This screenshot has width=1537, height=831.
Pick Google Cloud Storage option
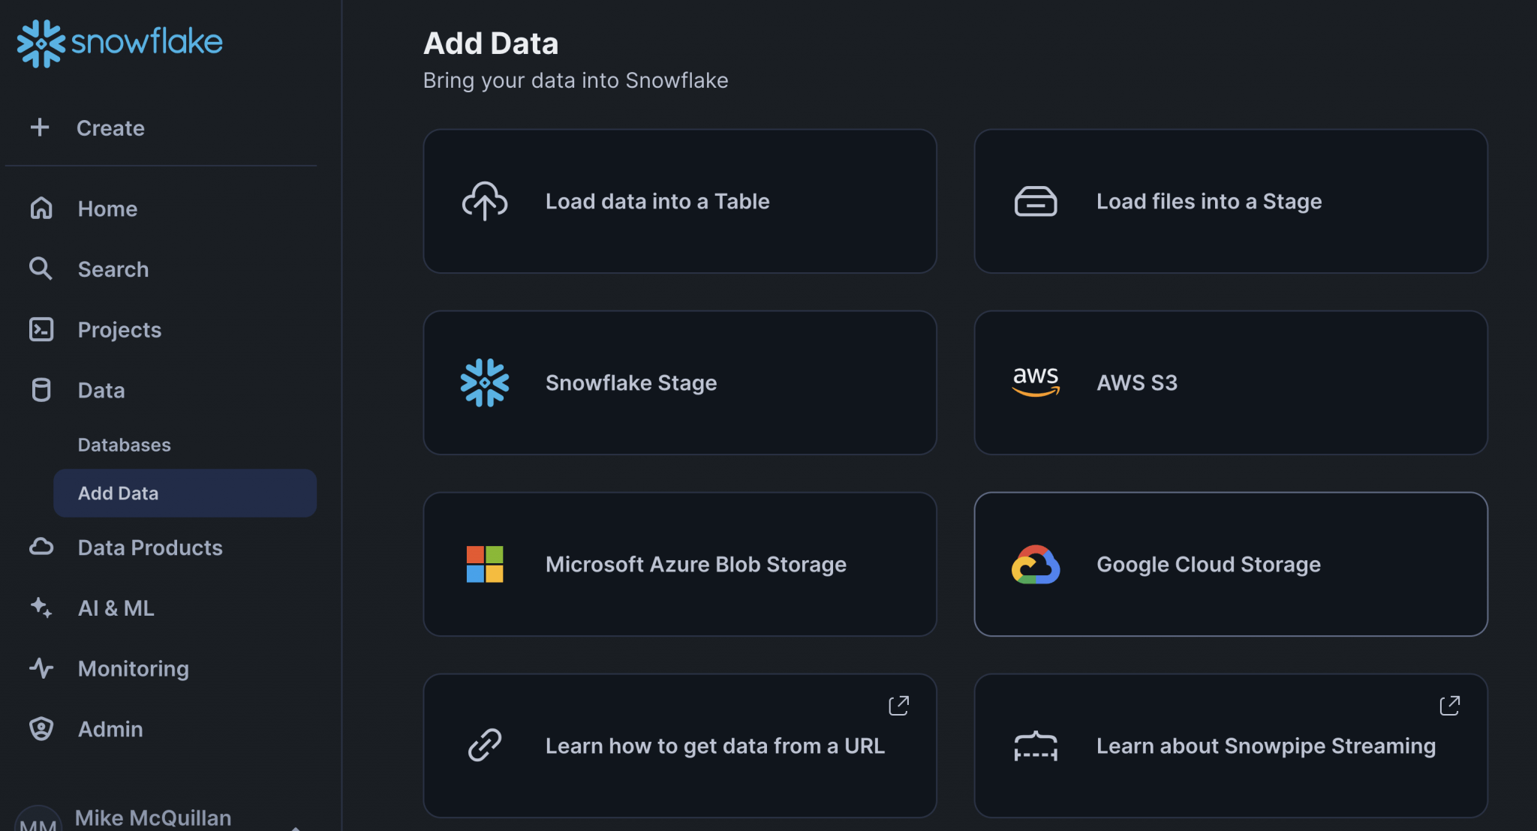[1230, 564]
